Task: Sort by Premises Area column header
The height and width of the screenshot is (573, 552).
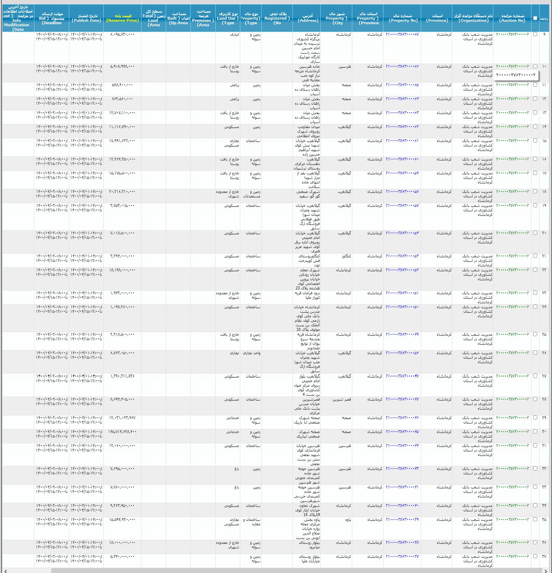Action: (203, 18)
